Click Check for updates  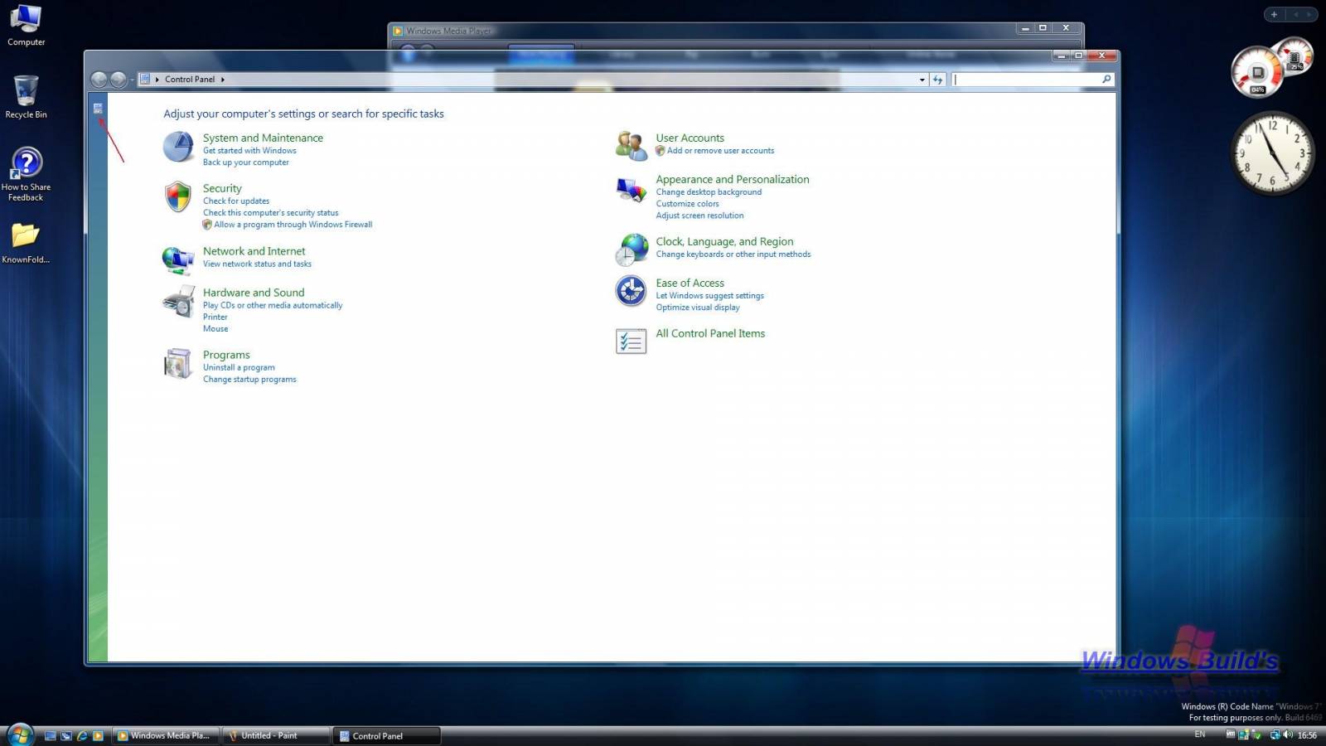[236, 201]
